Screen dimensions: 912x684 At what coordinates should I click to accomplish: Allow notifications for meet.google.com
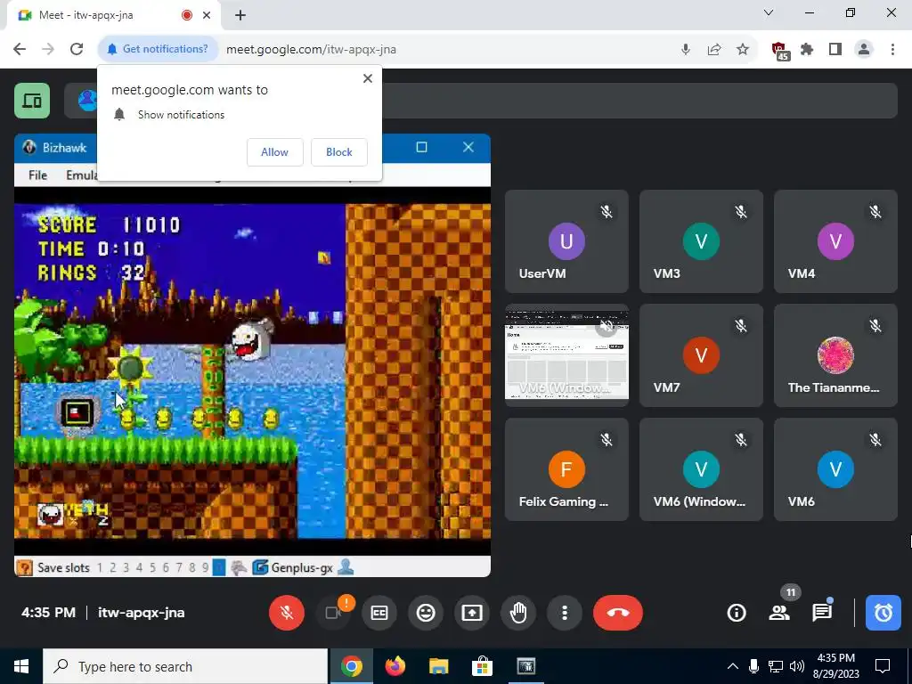point(274,151)
